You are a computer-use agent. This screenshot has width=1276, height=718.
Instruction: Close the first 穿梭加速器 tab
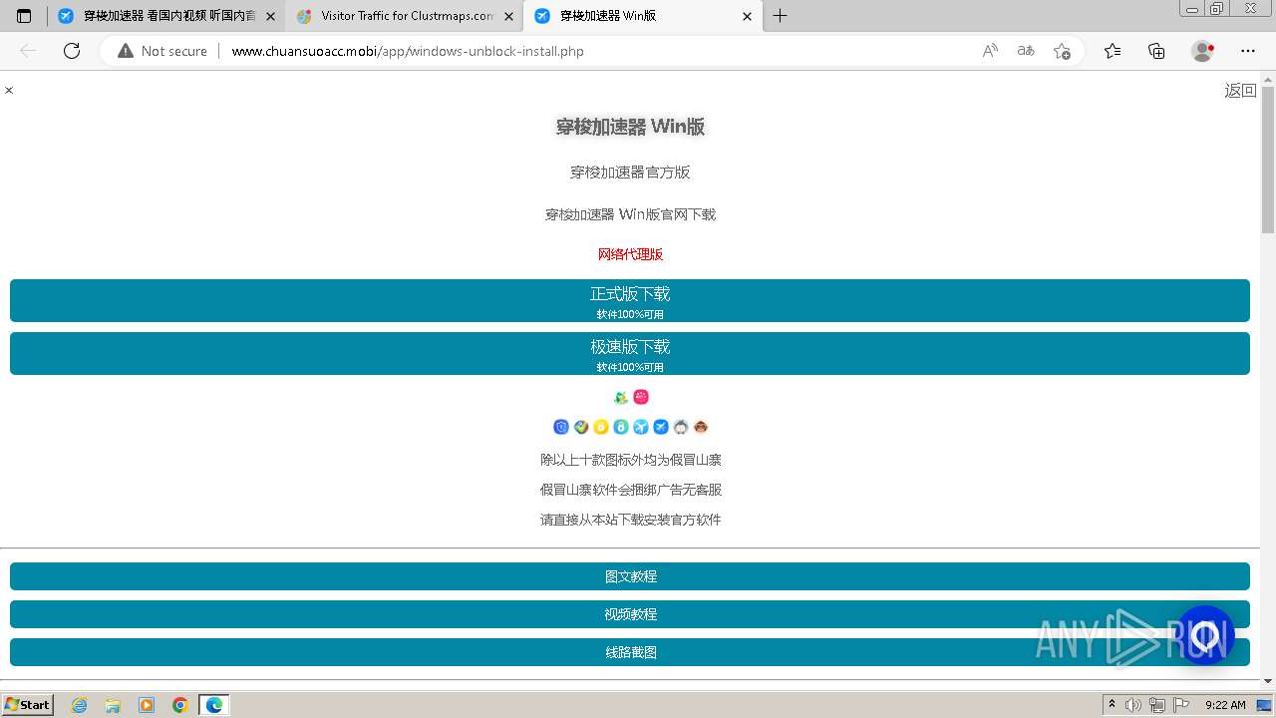tap(270, 16)
